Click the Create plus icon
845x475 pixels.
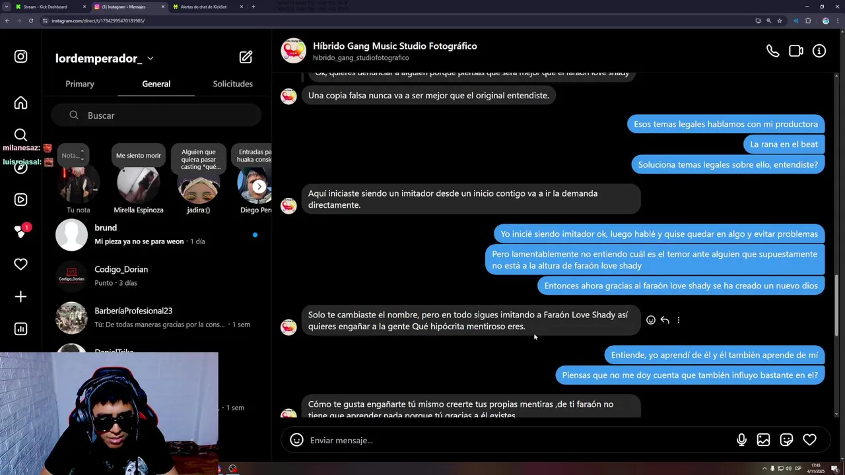click(20, 297)
